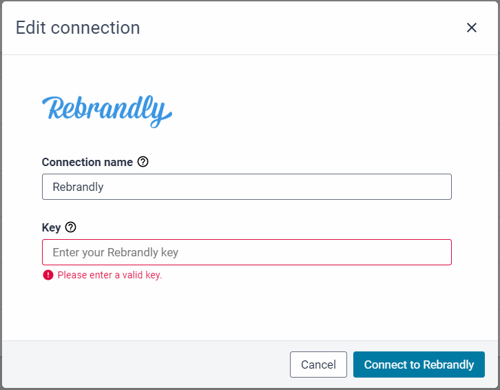
Task: Click empty gray footer area left of Cancel
Action: point(143,365)
